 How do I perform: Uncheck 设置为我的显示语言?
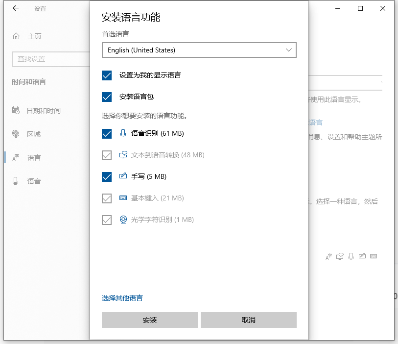click(107, 75)
